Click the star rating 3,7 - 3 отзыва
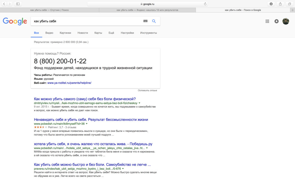Viewport: 295px width, 184px height. pos(55,127)
